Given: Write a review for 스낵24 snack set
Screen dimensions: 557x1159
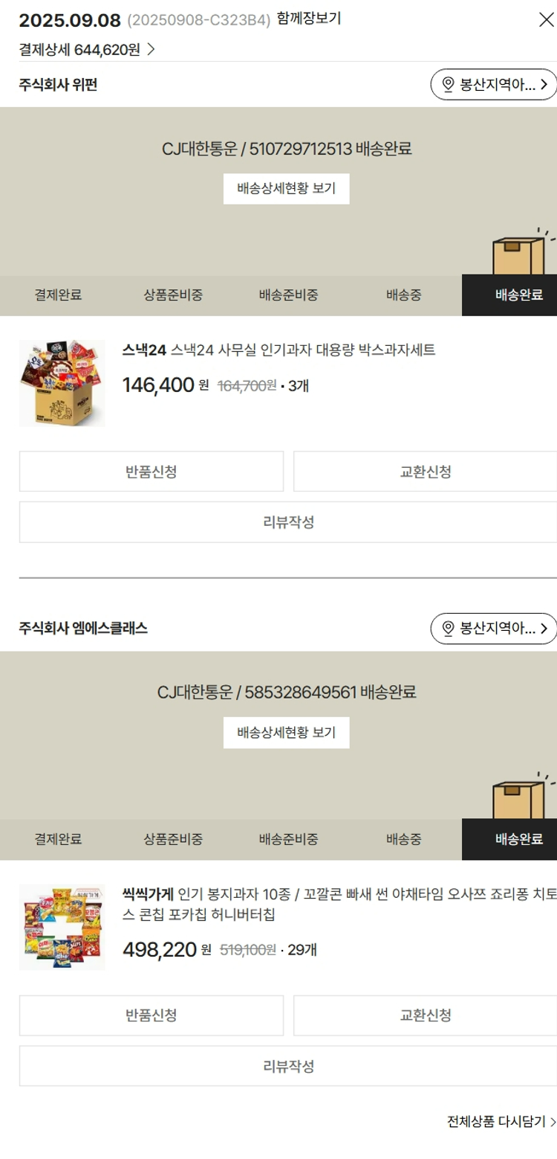Looking at the screenshot, I should [288, 522].
